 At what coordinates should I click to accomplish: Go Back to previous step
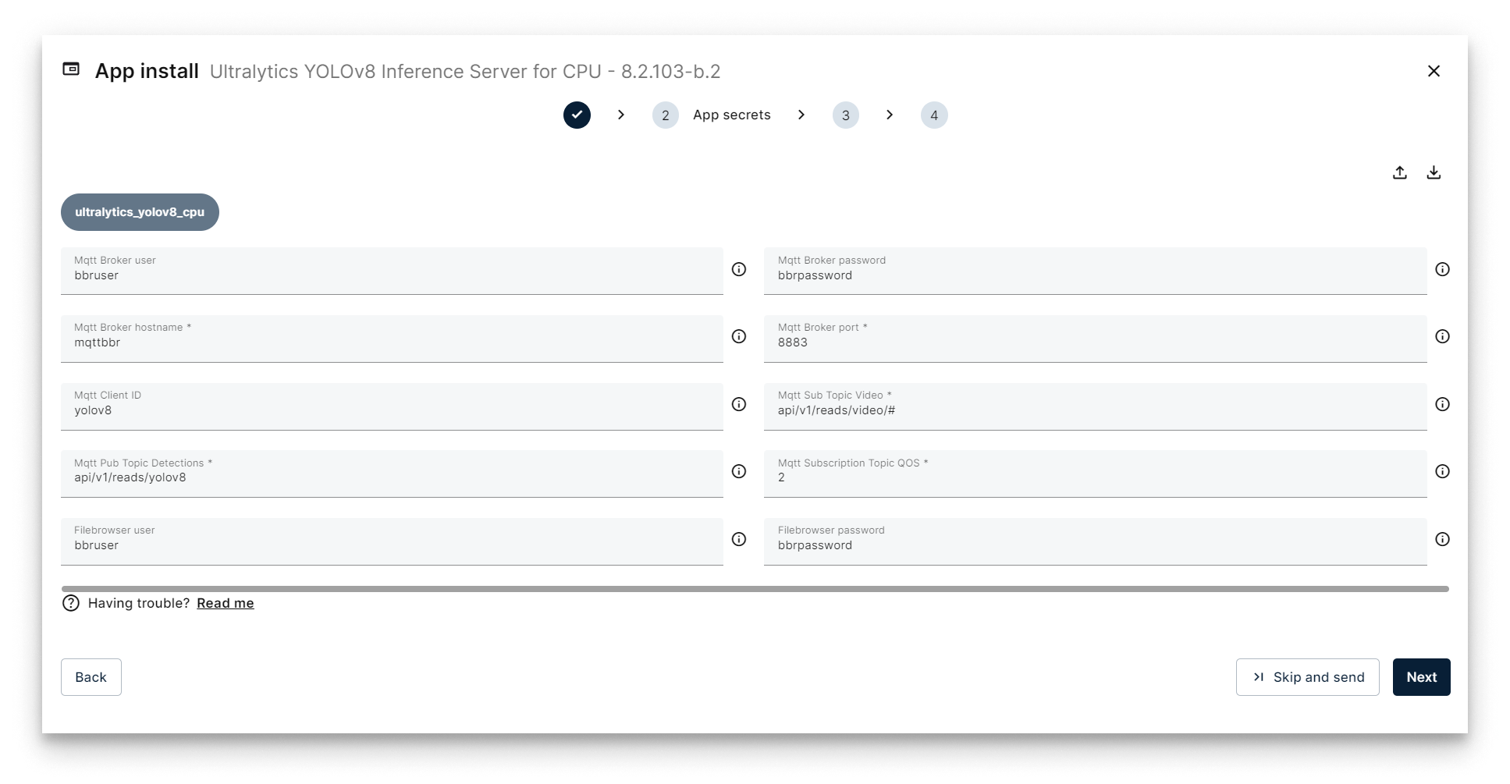[x=91, y=677]
